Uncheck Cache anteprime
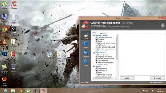This screenshot has width=166, height=93. coord(96,60)
